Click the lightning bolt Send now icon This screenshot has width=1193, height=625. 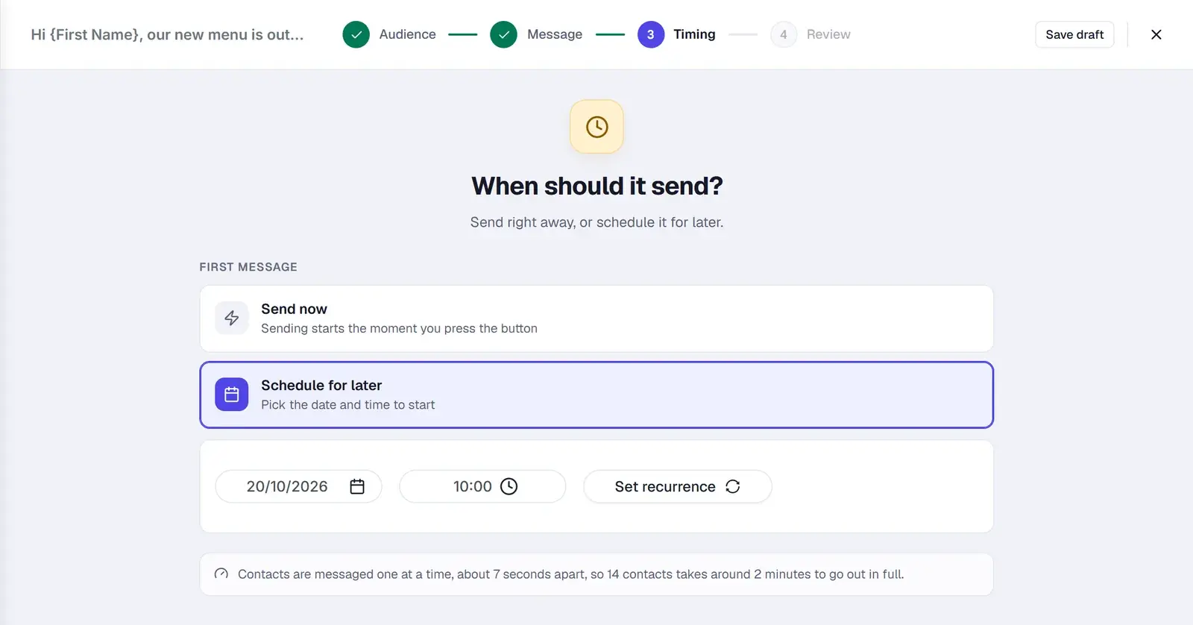[x=232, y=318]
